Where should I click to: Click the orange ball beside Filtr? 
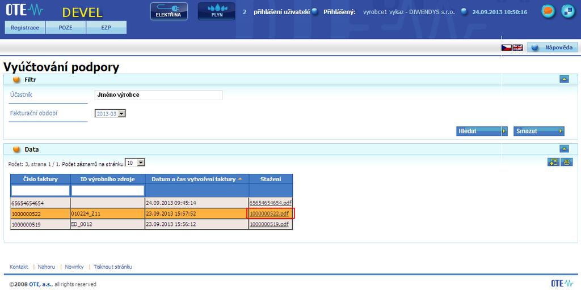(x=16, y=79)
